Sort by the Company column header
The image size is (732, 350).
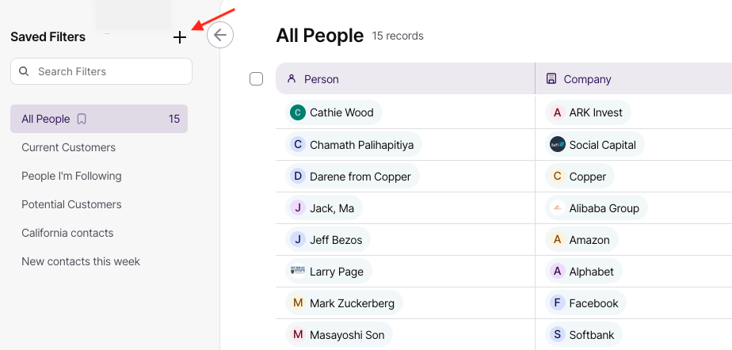coord(634,78)
